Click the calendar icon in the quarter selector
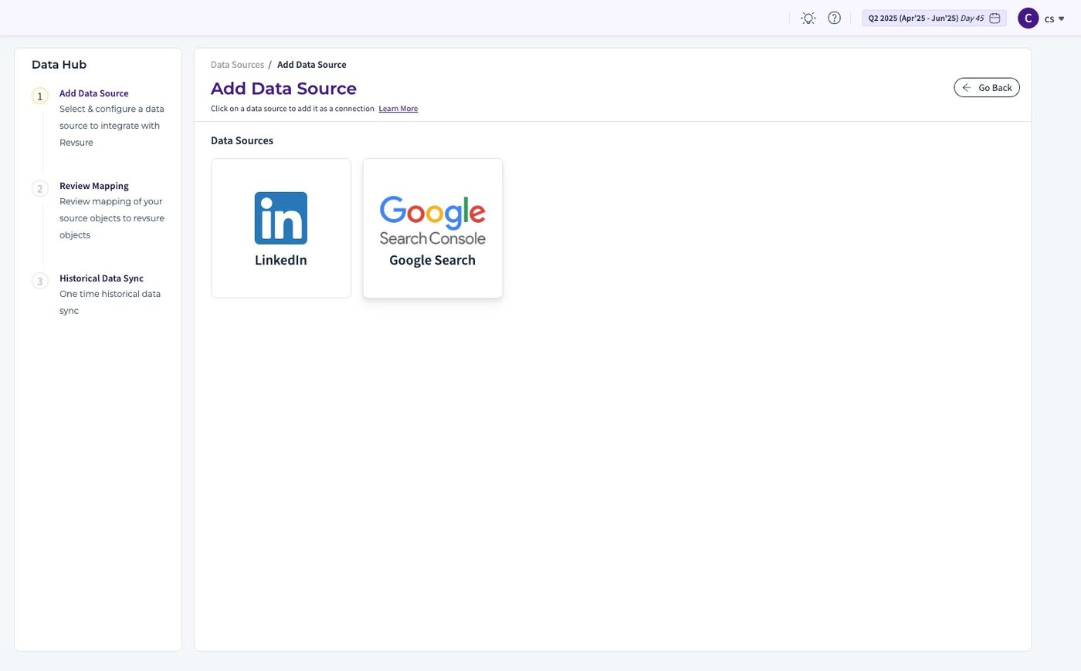This screenshot has height=671, width=1081. click(x=995, y=18)
